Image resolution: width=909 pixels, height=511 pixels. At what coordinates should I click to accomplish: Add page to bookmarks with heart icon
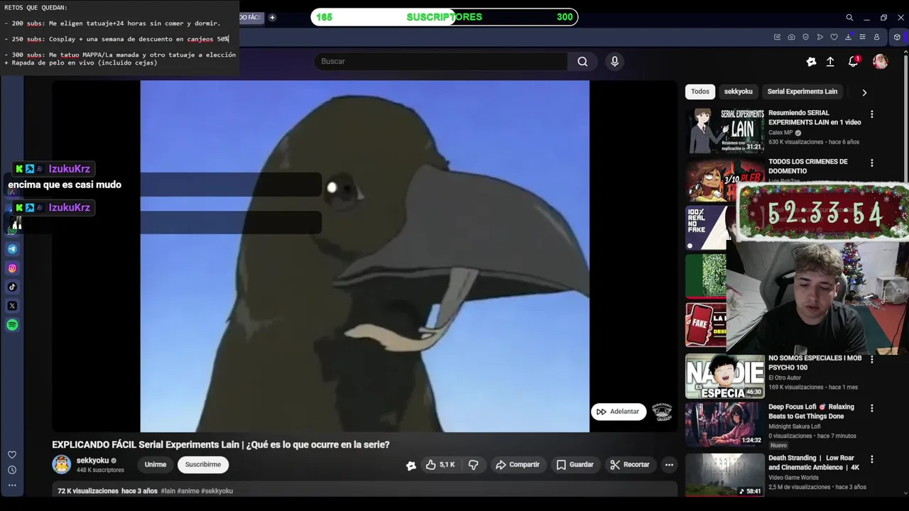pos(834,37)
